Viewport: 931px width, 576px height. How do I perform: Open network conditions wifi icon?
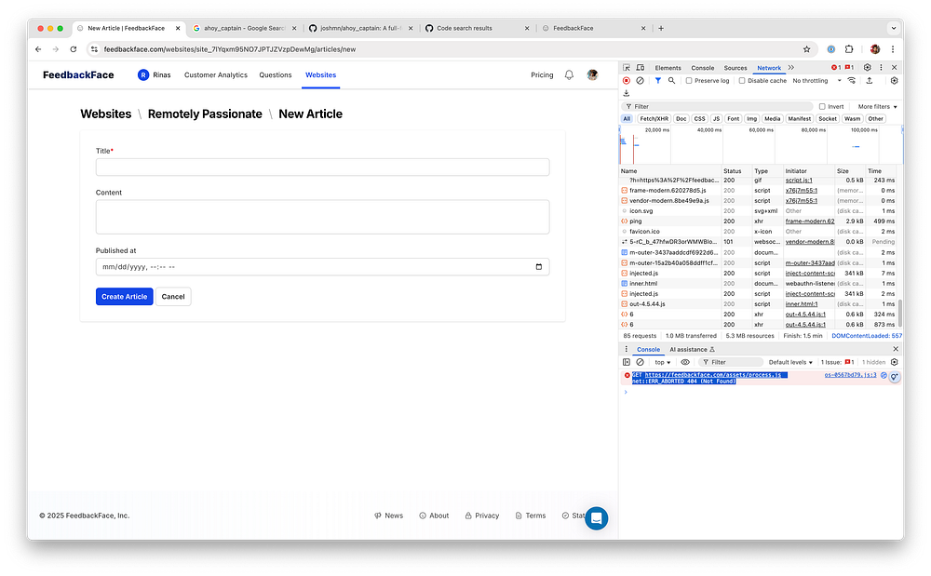(x=852, y=81)
